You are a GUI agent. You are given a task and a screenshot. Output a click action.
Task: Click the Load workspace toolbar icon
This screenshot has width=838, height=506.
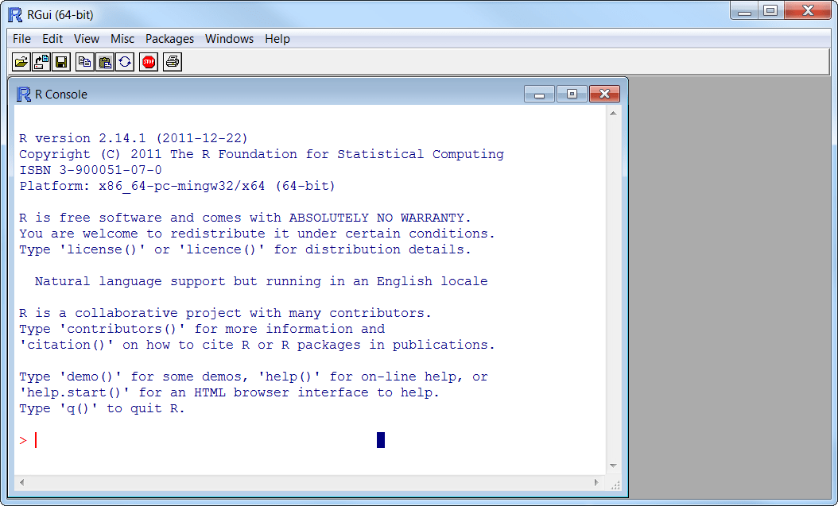[41, 62]
